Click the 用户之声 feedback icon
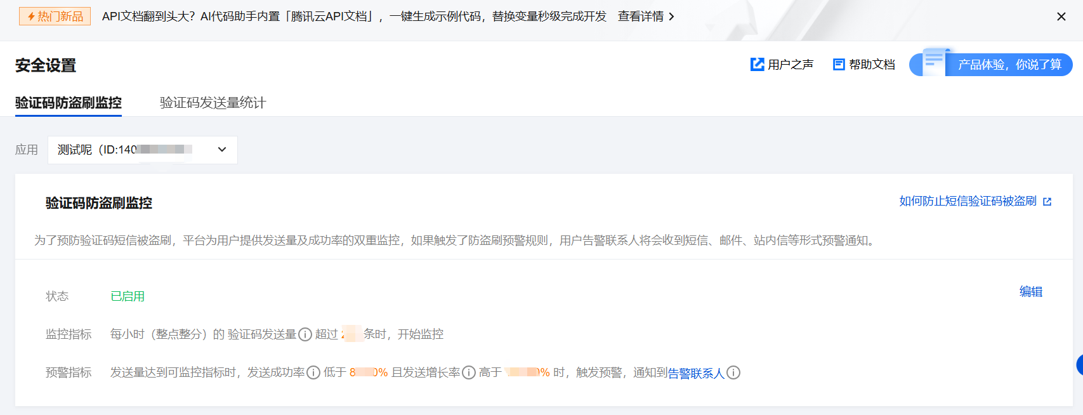1083x415 pixels. coord(758,64)
